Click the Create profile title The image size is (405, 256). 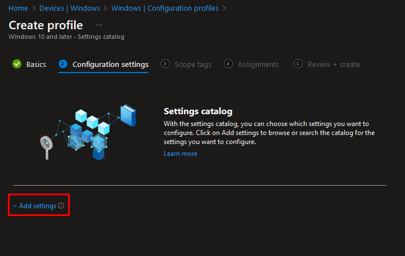(46, 25)
